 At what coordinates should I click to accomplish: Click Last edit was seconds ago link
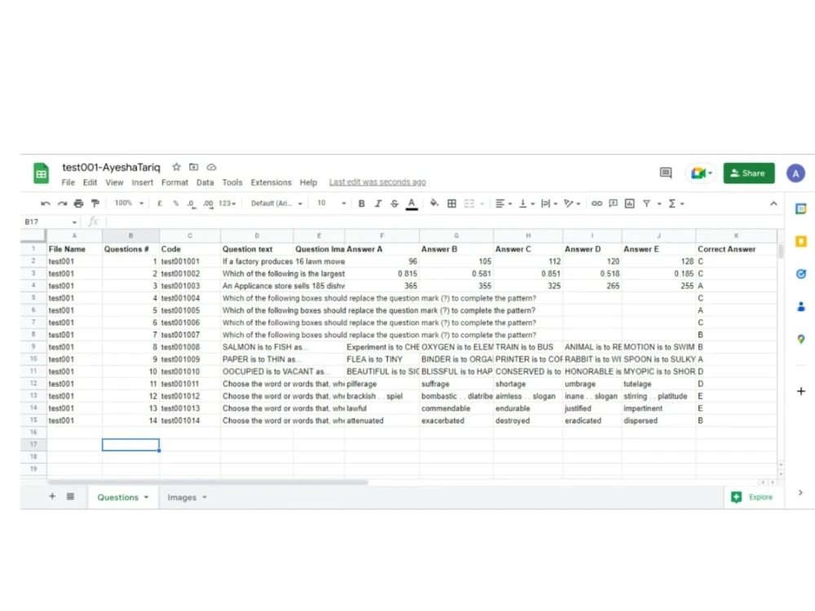coord(377,182)
